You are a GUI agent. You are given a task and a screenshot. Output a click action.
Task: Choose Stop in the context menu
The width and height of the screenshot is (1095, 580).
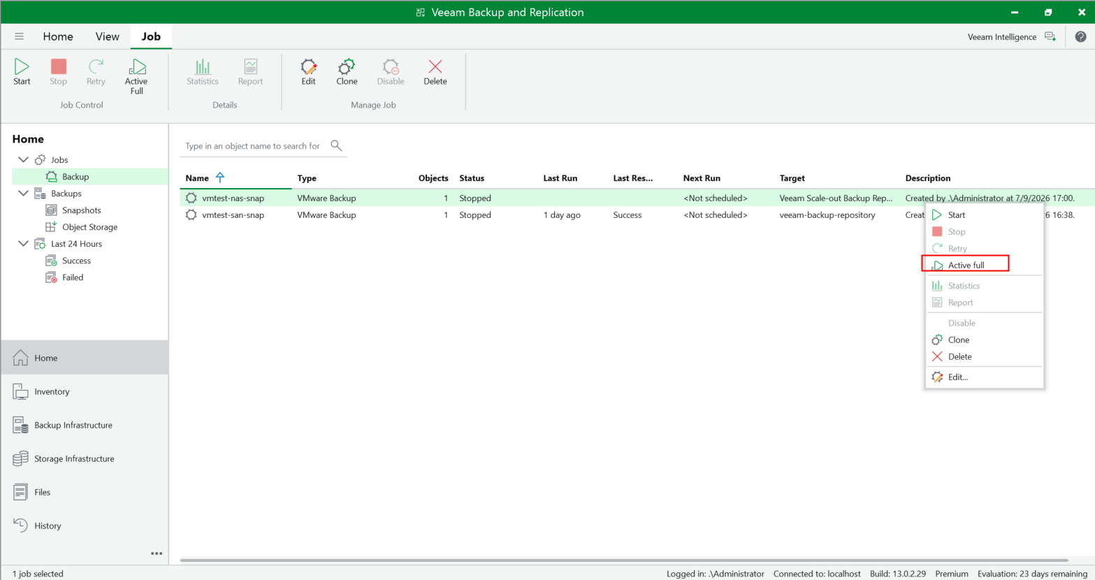pyautogui.click(x=984, y=231)
